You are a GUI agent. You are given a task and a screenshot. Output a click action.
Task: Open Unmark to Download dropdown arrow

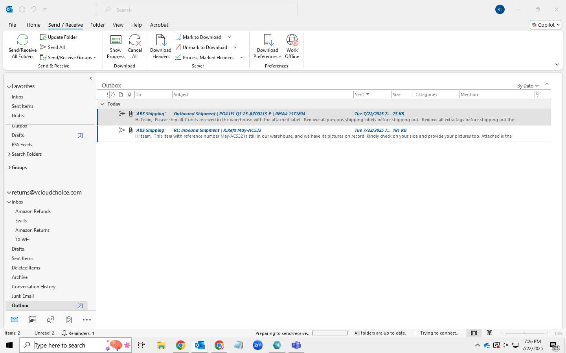tap(235, 47)
